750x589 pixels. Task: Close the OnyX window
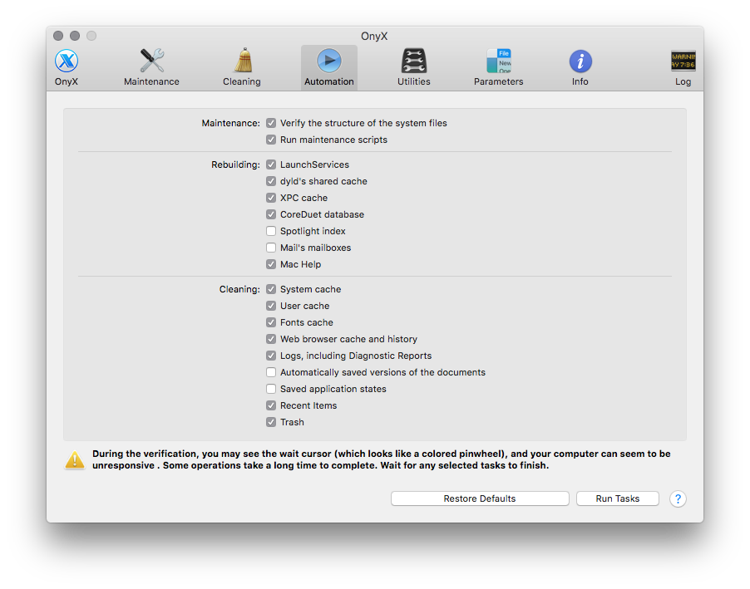coord(58,36)
